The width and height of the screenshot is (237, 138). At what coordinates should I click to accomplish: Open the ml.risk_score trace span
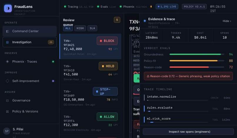click(188, 120)
